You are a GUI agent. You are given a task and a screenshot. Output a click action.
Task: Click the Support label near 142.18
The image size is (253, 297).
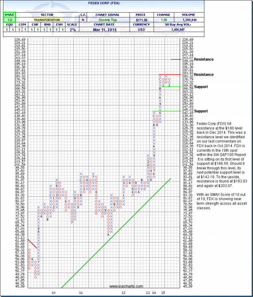(201, 111)
